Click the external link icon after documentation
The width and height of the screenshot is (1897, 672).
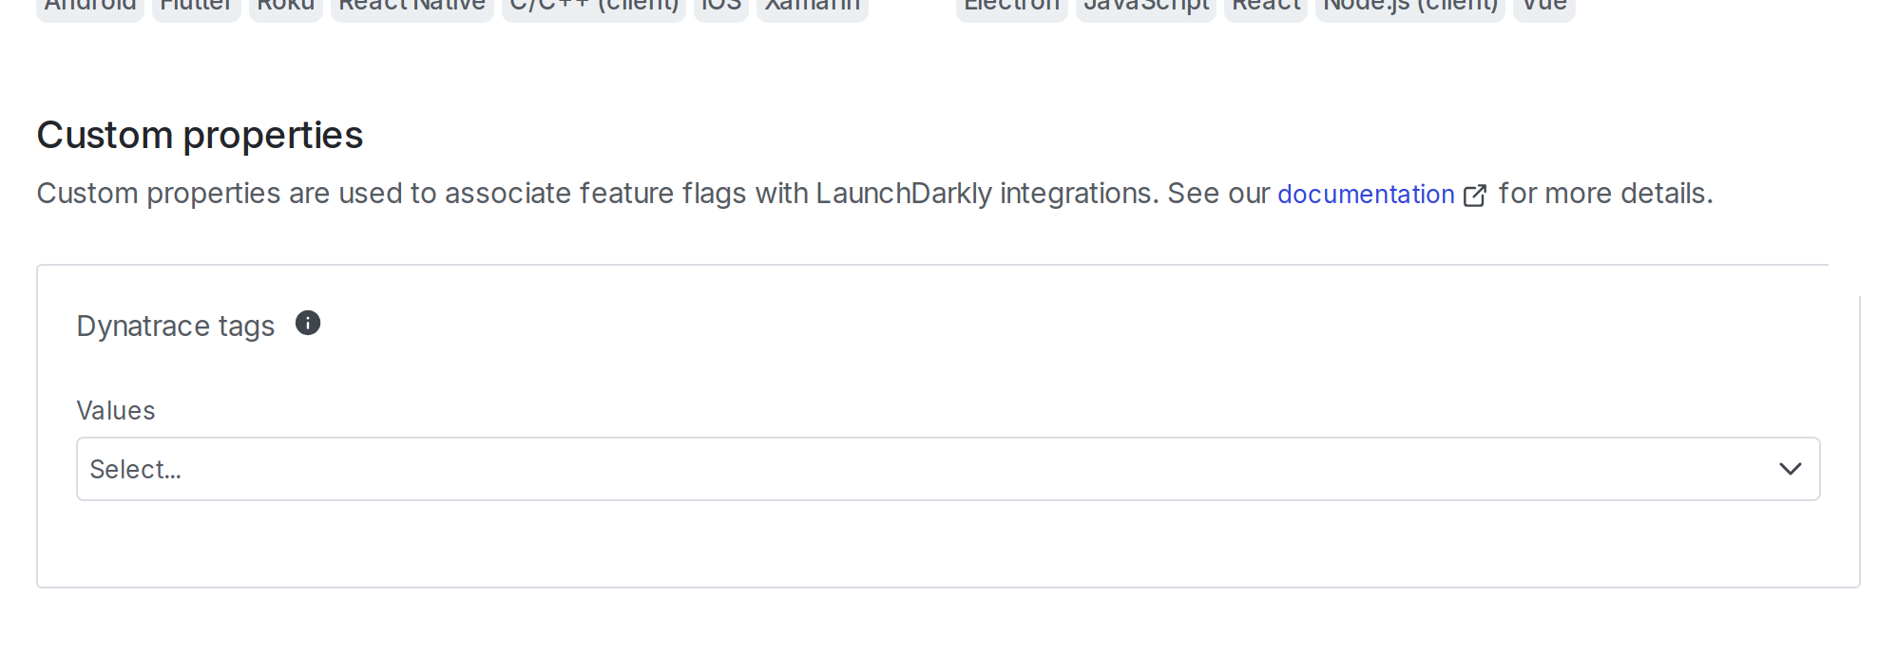tap(1475, 195)
